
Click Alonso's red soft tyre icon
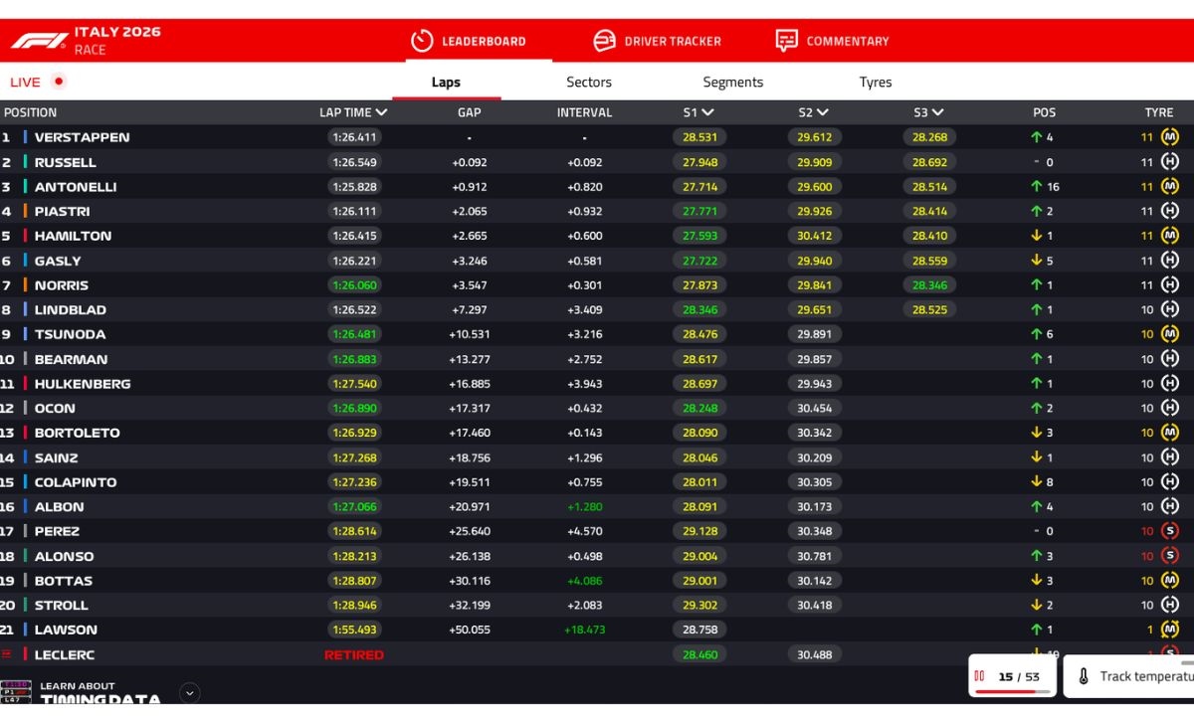point(1170,556)
